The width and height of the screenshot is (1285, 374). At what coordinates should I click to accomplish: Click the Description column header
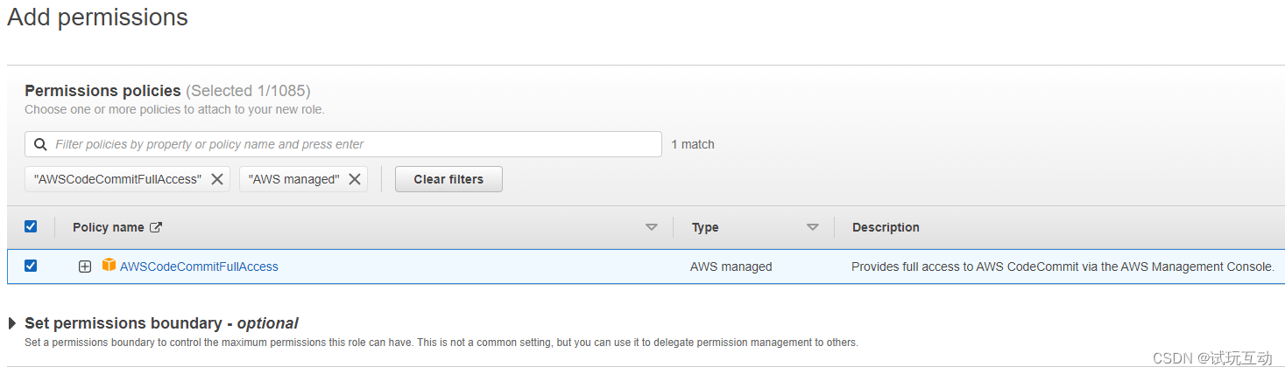coord(886,227)
